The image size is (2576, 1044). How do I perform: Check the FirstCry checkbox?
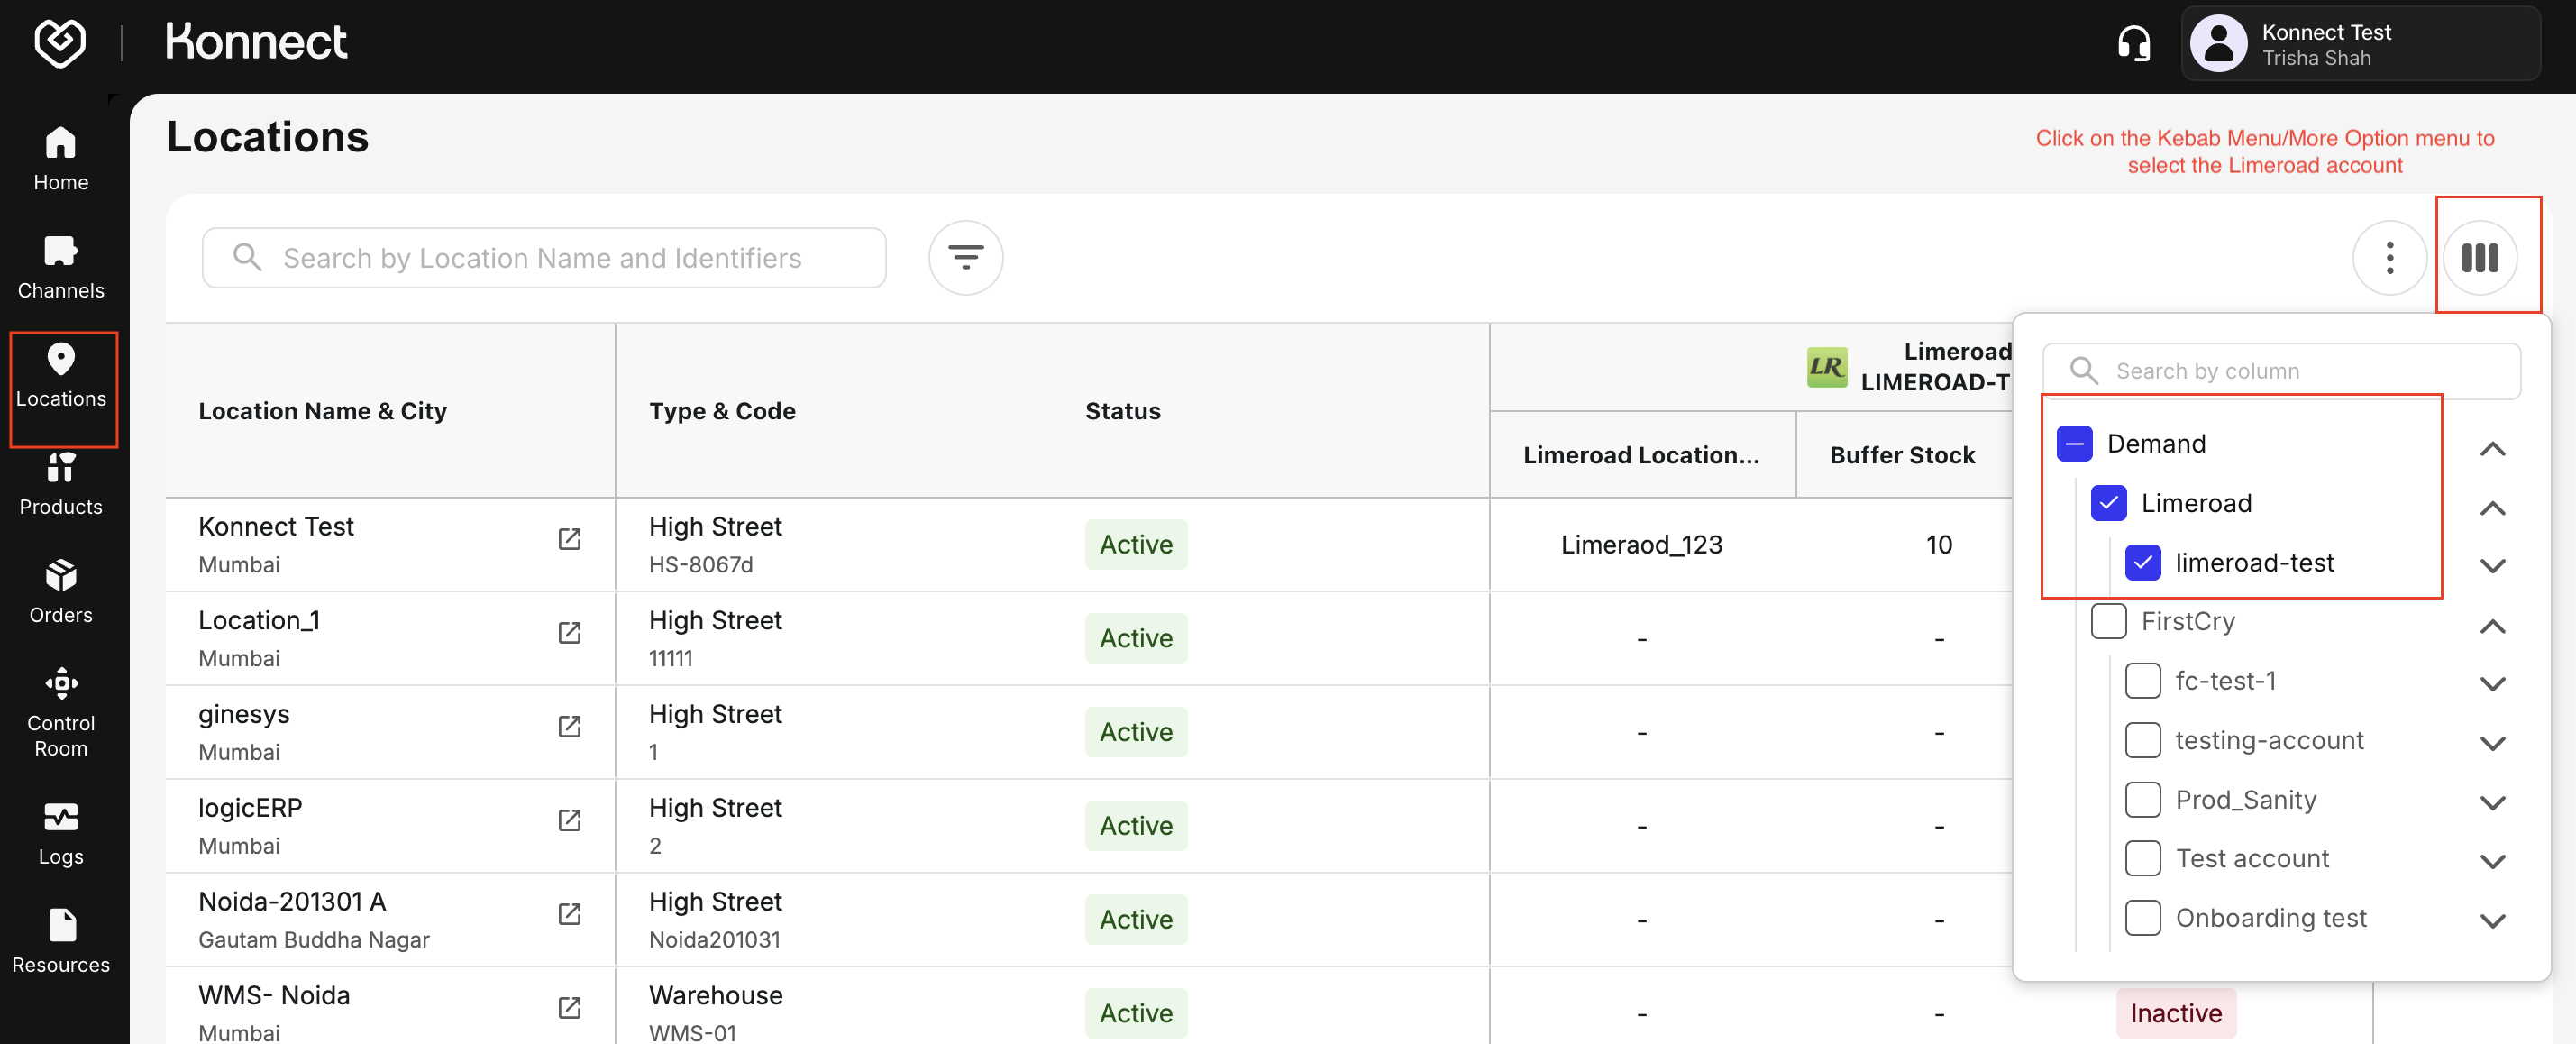2108,622
